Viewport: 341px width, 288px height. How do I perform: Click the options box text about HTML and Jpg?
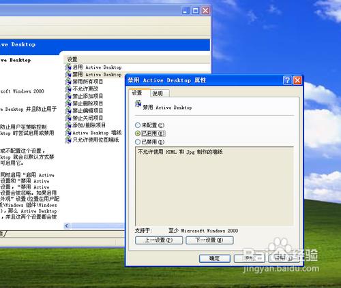[x=180, y=152]
